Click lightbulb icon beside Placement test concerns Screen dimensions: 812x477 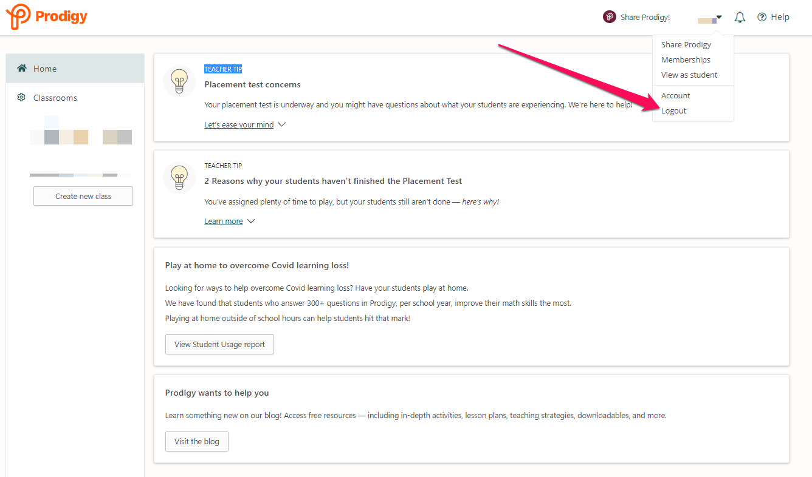(x=179, y=81)
